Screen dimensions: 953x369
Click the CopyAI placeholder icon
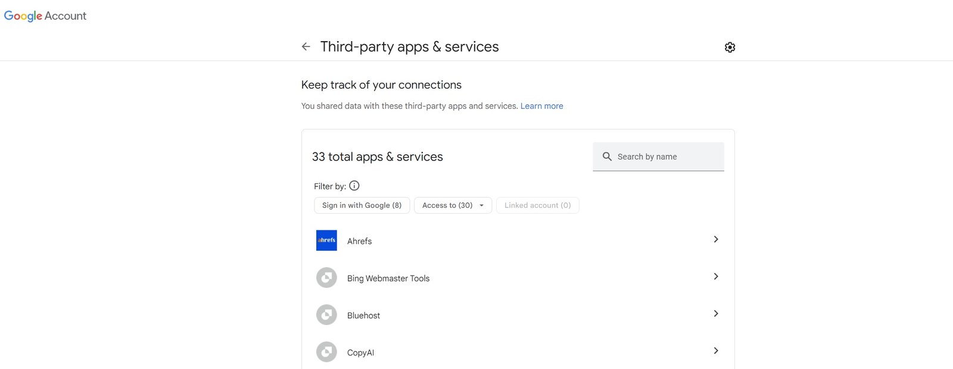point(326,352)
